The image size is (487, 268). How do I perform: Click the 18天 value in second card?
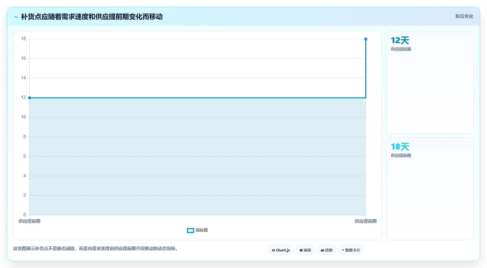(x=400, y=147)
